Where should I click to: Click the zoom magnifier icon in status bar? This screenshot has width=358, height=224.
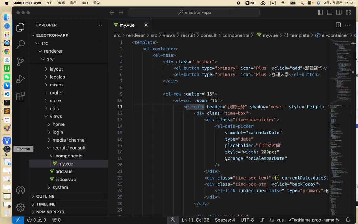tap(173, 220)
